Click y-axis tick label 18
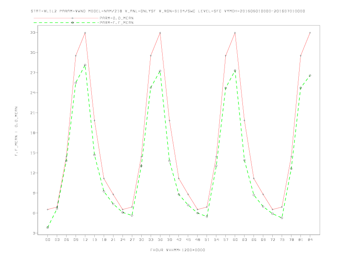 point(33,133)
